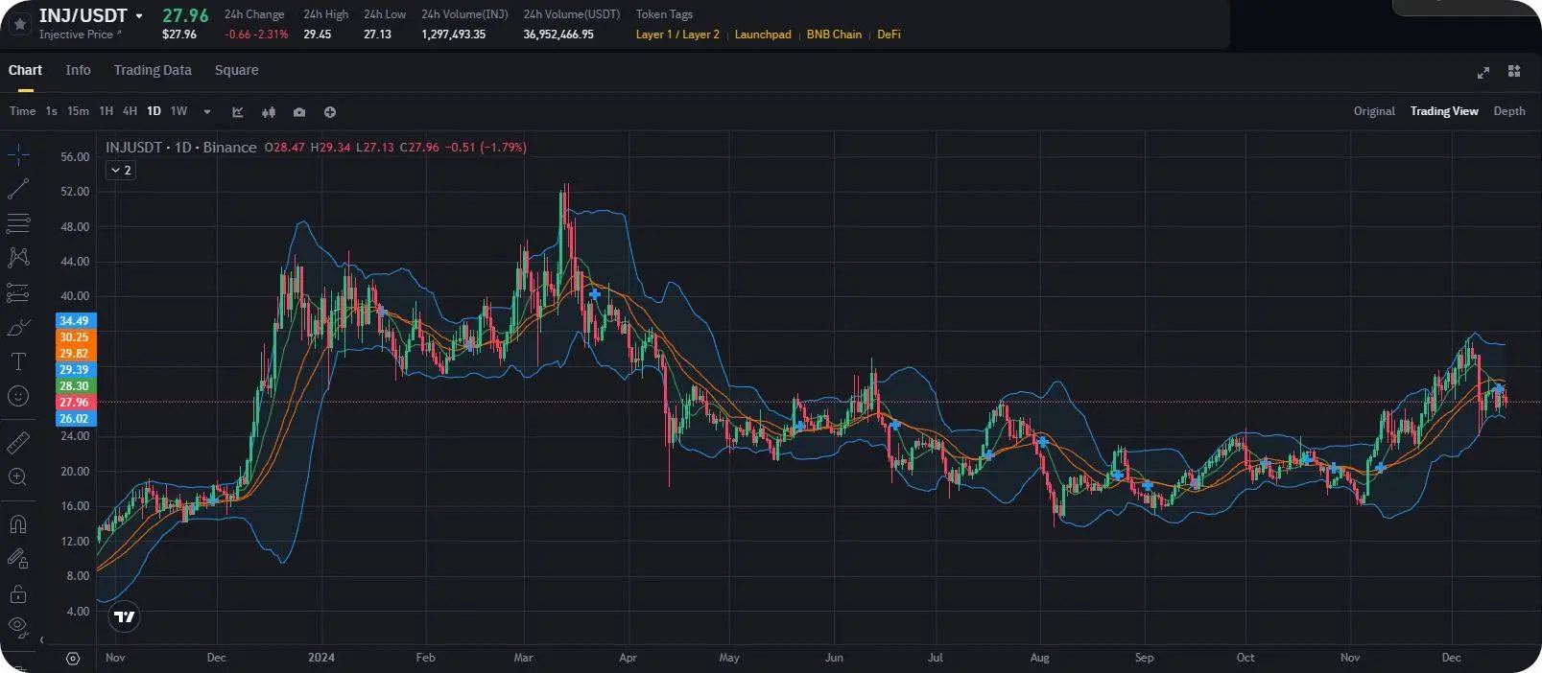Open the long/short position forecasting tool

point(18,292)
